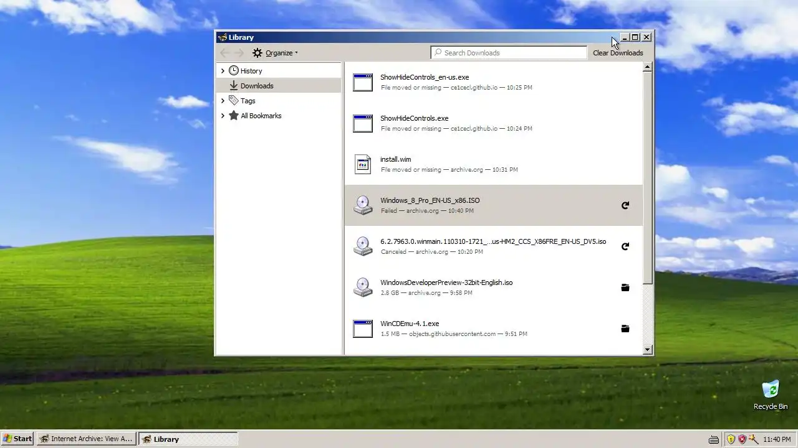Click the install.wim file icon

click(x=363, y=164)
